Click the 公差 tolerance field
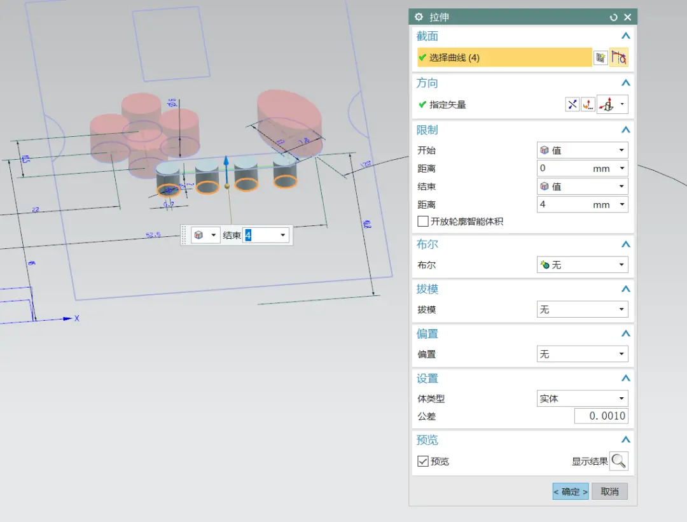The height and width of the screenshot is (522, 687). point(601,416)
